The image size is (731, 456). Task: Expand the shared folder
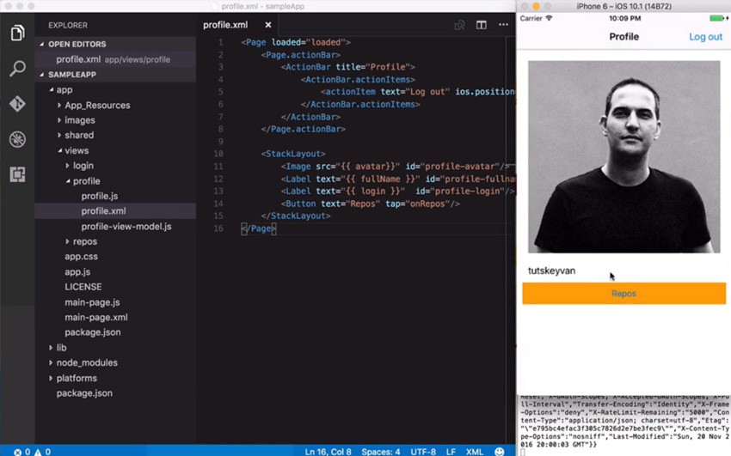(x=59, y=135)
